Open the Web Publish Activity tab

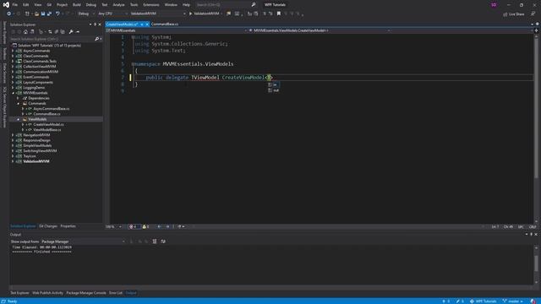[x=47, y=293]
